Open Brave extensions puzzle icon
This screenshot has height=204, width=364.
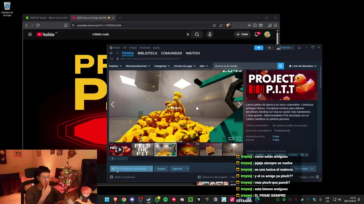tap(255, 25)
